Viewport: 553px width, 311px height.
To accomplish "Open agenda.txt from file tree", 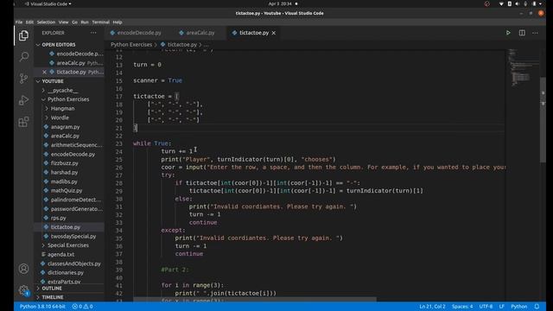I will 60,255.
